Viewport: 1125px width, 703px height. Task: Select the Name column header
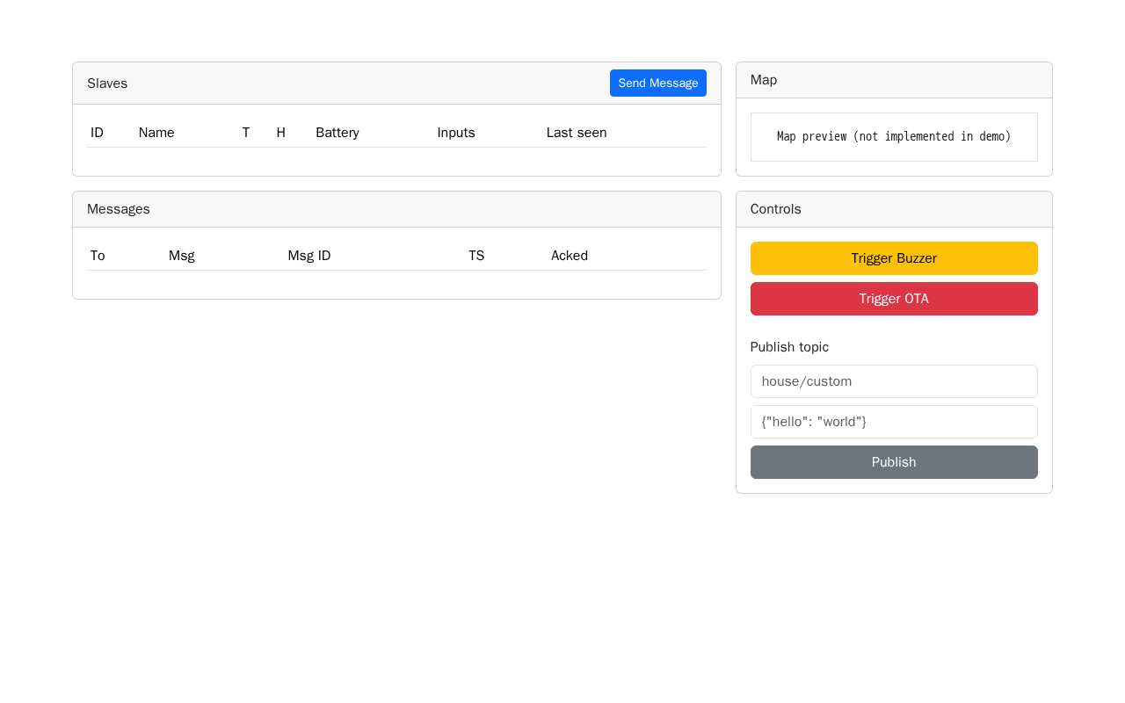[x=156, y=133]
